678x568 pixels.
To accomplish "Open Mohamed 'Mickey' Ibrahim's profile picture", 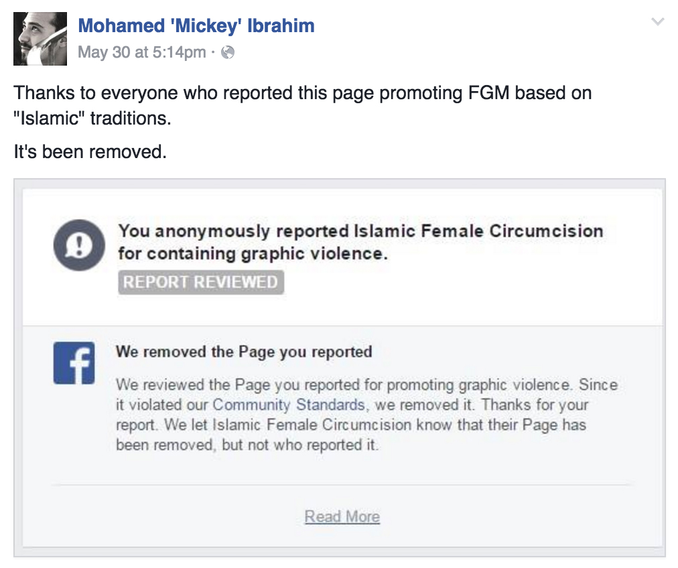I will tap(40, 39).
